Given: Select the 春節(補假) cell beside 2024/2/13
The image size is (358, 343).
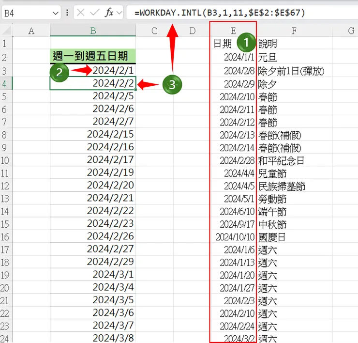Looking at the screenshot, I should point(294,135).
